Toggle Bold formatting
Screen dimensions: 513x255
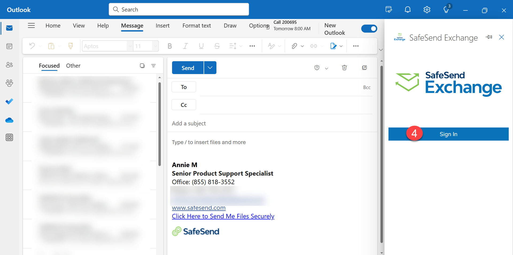[170, 46]
